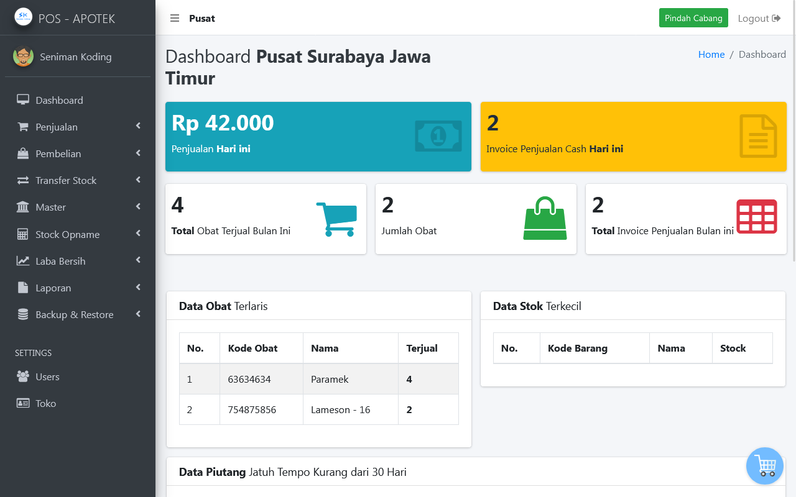796x497 pixels.
Task: Follow the Home breadcrumb link
Action: click(711, 54)
